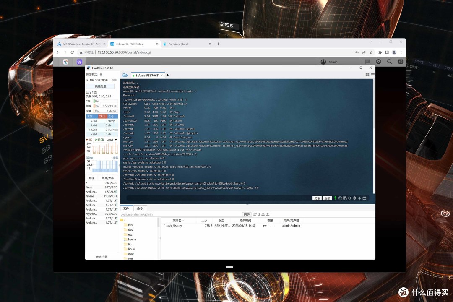Viewport: 453px width, 302px height.
Task: Add a new FinalShell session tab
Action: tap(167, 75)
